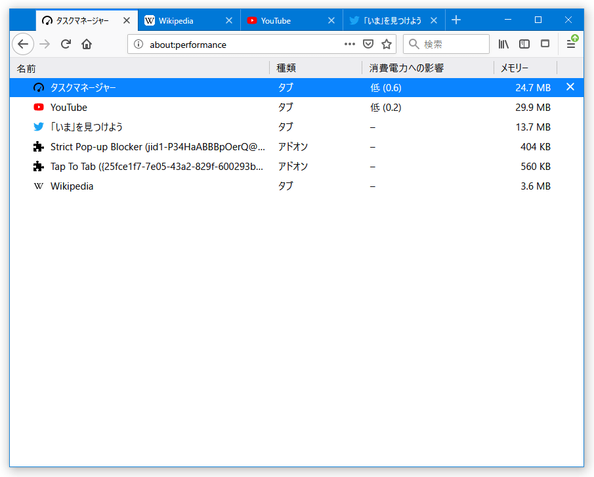Switch to the Wikipedia tab
Viewport: 594px width, 477px height.
tap(189, 20)
